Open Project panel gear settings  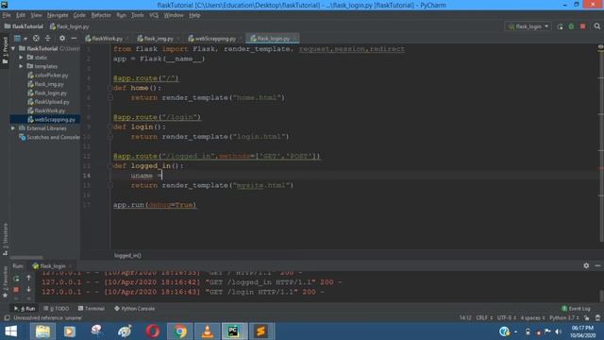[x=62, y=38]
